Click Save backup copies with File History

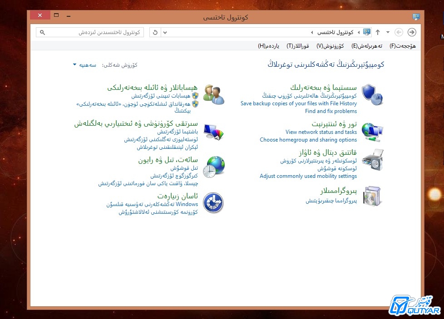[x=299, y=103]
